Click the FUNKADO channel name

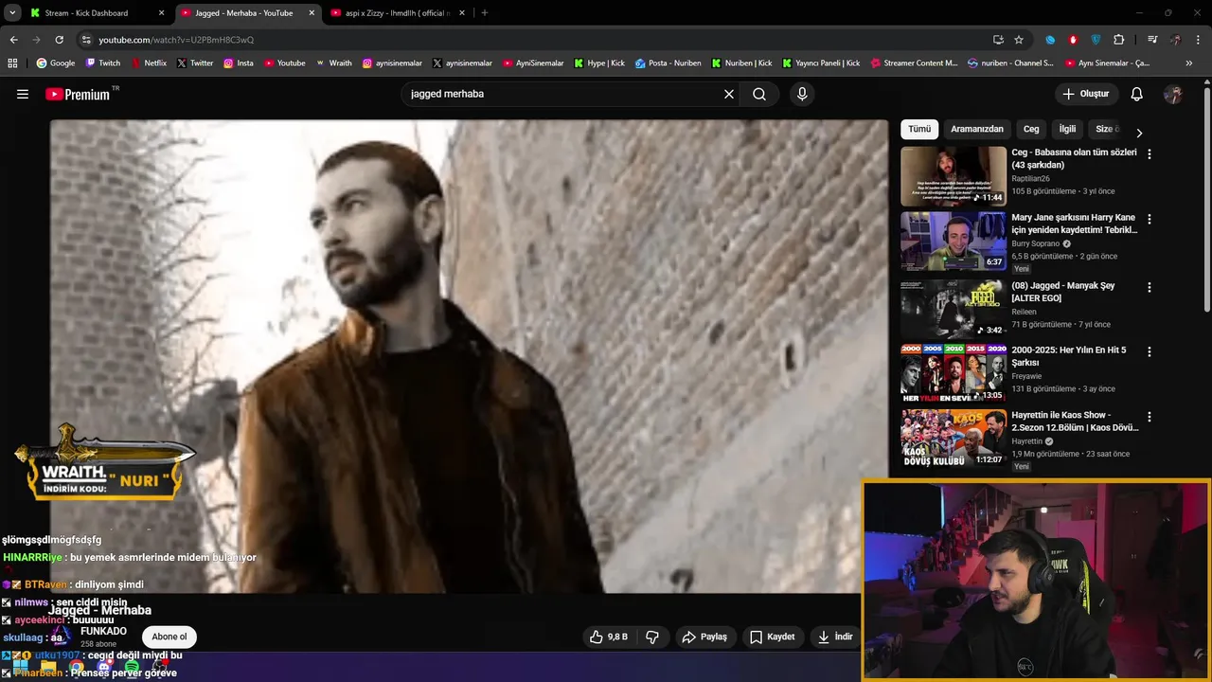103,631
